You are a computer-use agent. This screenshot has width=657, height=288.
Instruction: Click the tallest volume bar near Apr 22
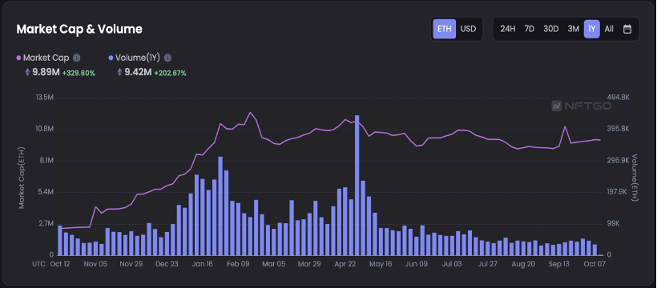tap(357, 185)
